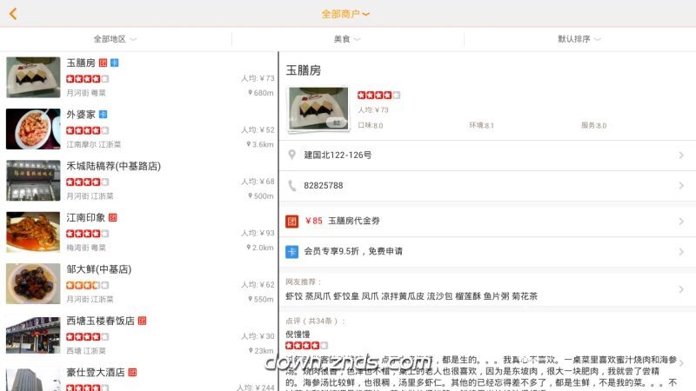This screenshot has width=696, height=391.
Task: Click the 外婆家 dish thumbnail
Action: point(33,129)
